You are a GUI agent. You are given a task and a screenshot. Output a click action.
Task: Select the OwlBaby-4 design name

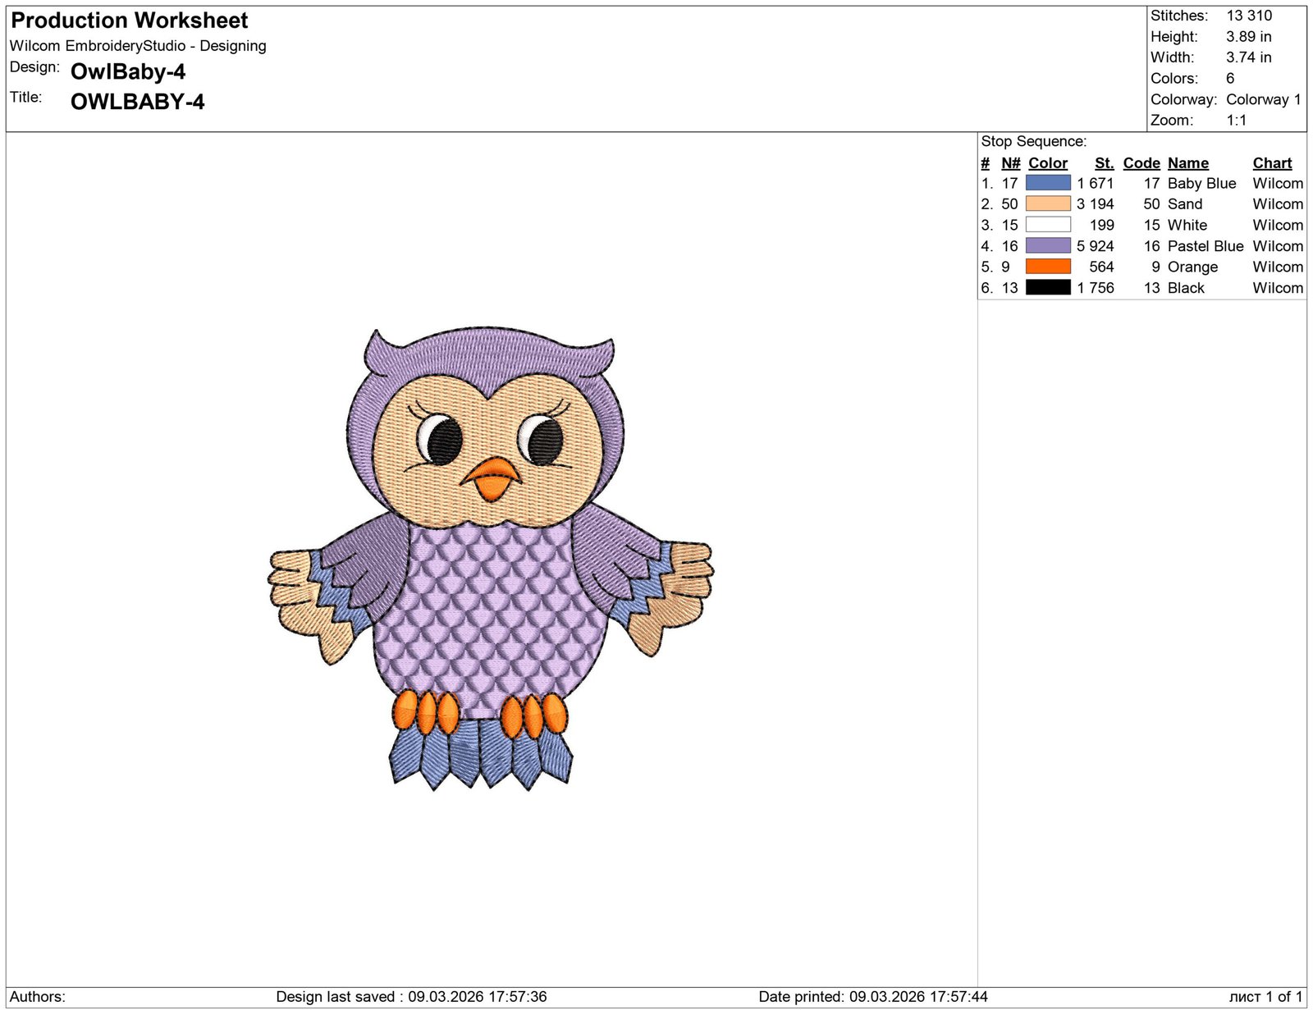(x=128, y=72)
